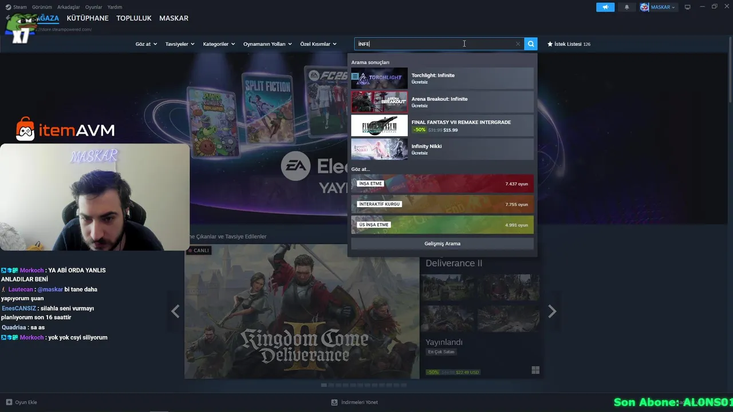Open the Arkadaşlar menu
Image resolution: width=733 pixels, height=412 pixels.
[x=69, y=7]
